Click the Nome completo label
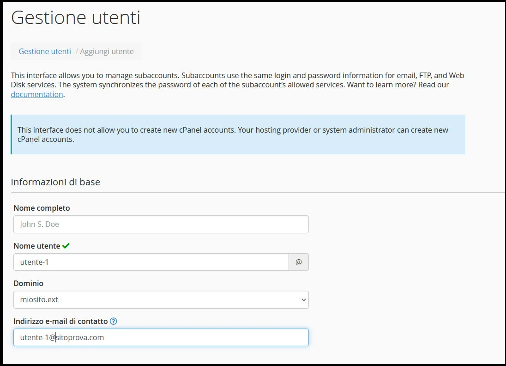Screen dimensions: 506x366 42,208
